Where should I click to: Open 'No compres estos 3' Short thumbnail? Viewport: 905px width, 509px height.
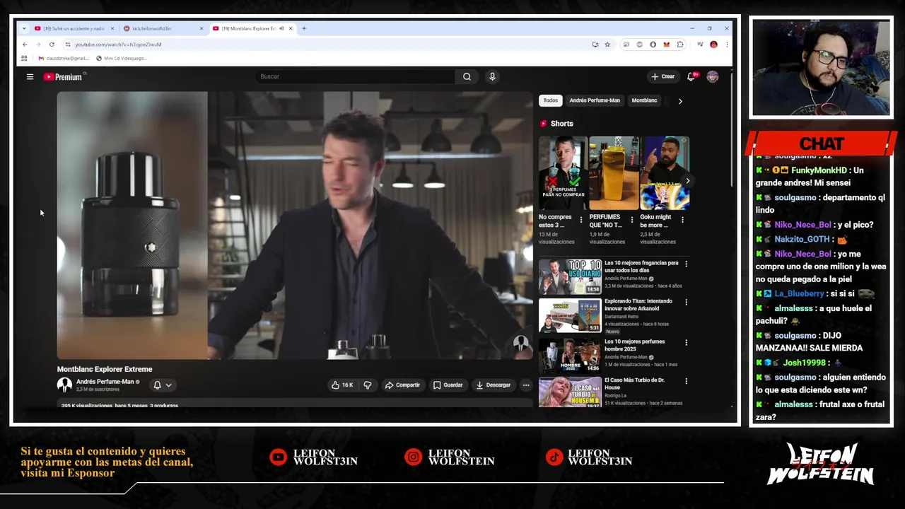563,173
